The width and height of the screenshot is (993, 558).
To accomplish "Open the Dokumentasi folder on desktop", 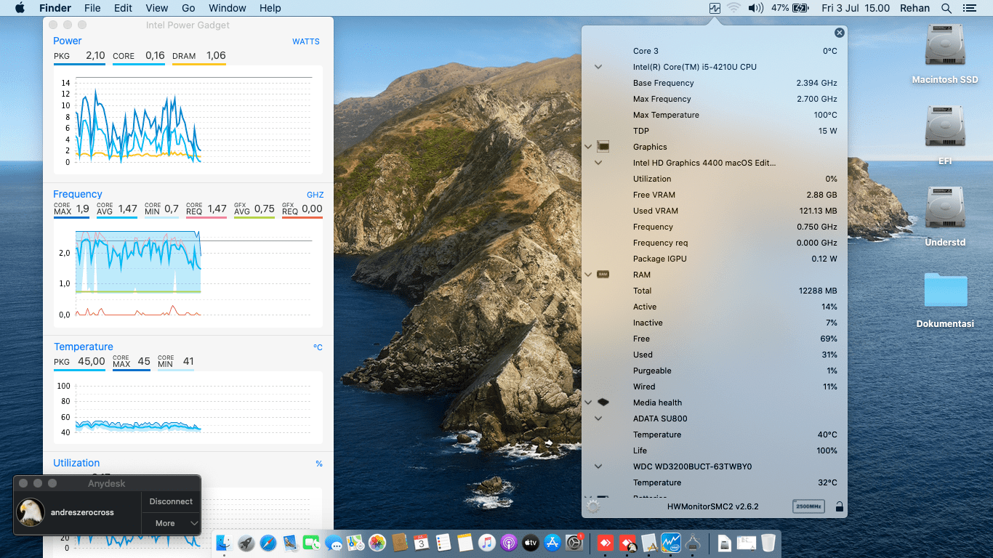I will click(x=944, y=291).
